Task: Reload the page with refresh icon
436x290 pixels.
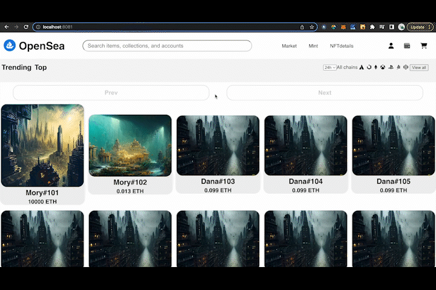Action: (26, 27)
